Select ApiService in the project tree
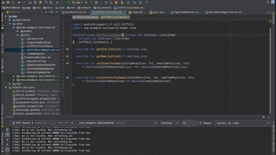Viewport: 276px width, 155px height. click(35, 39)
